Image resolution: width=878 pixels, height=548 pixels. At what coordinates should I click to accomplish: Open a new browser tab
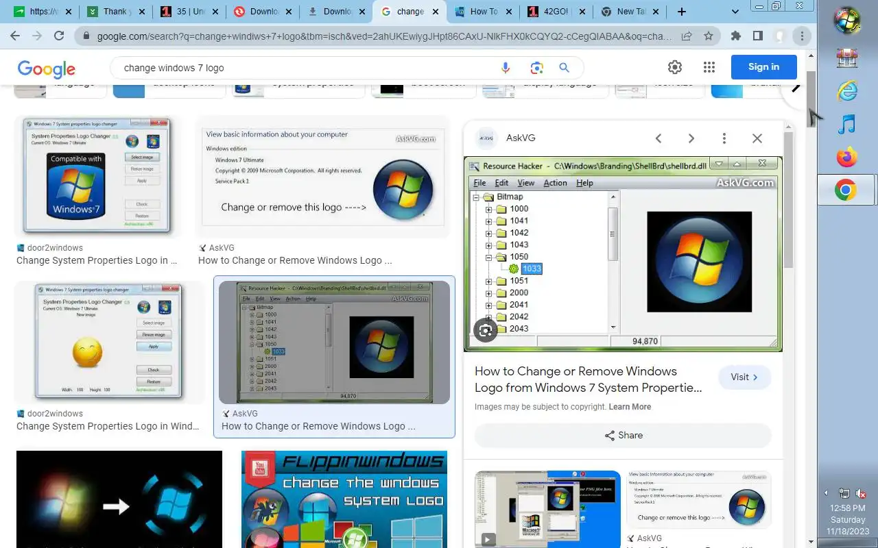[682, 12]
